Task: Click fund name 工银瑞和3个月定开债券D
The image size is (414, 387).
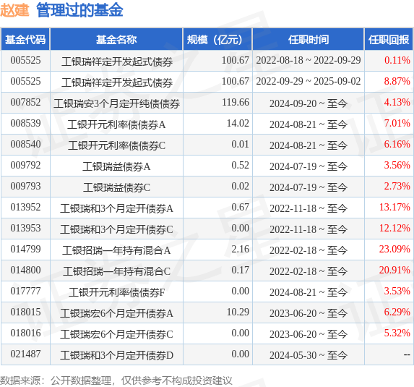Action: [116, 355]
